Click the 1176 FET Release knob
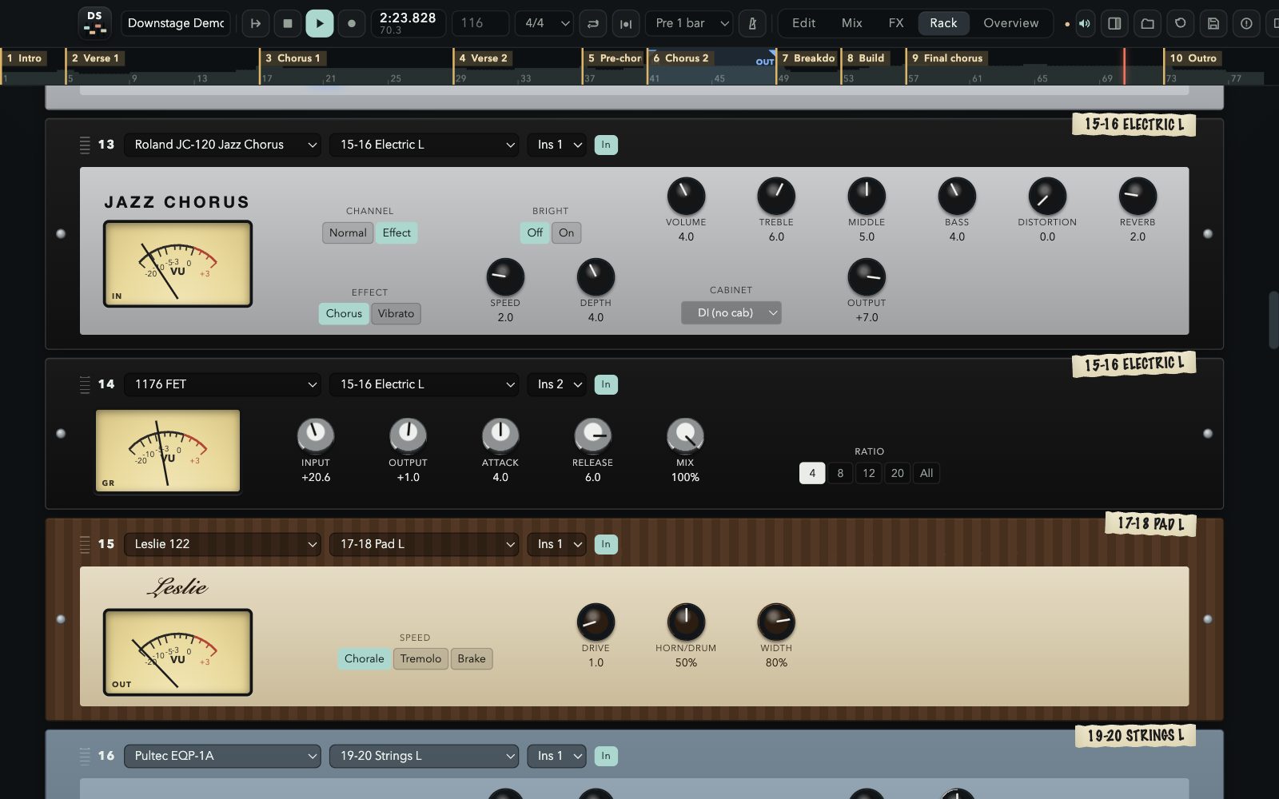 592,435
